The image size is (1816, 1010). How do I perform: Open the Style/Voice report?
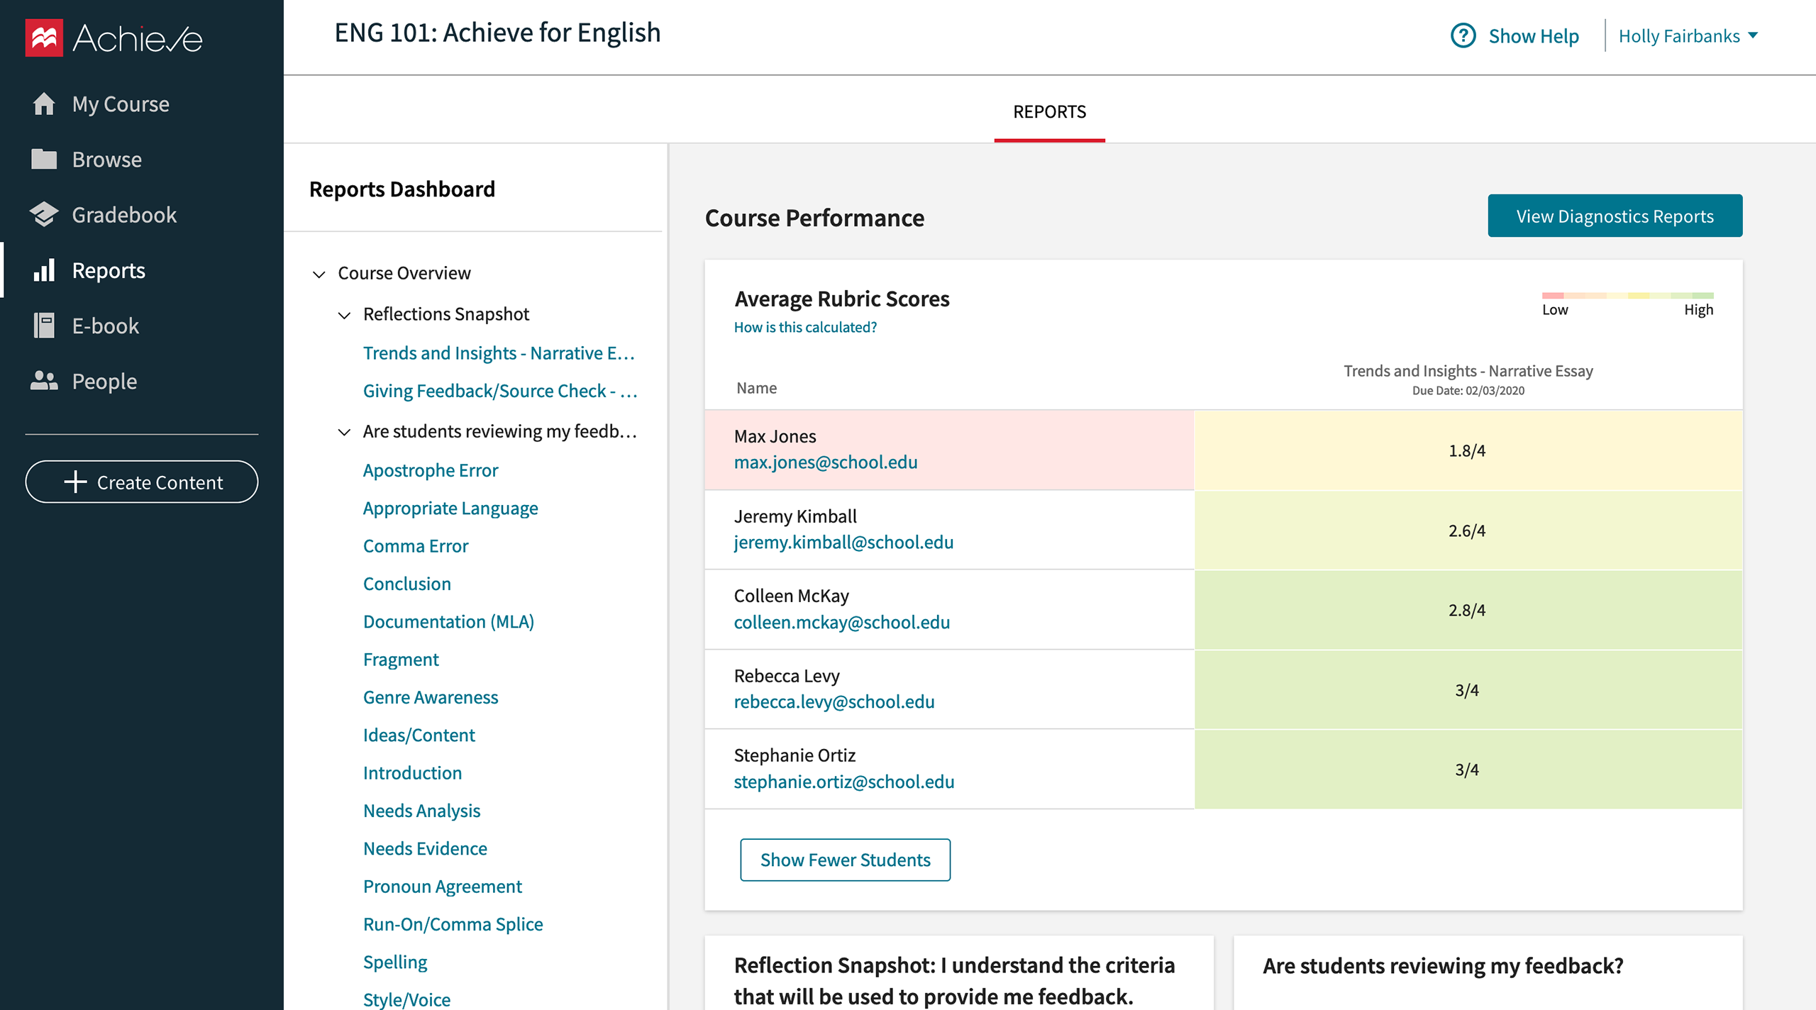coord(406,999)
